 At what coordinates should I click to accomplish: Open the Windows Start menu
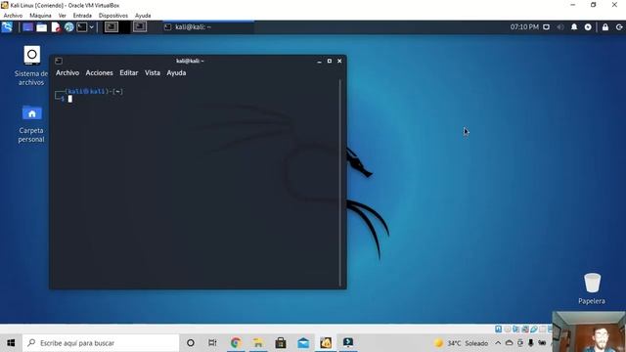11,343
